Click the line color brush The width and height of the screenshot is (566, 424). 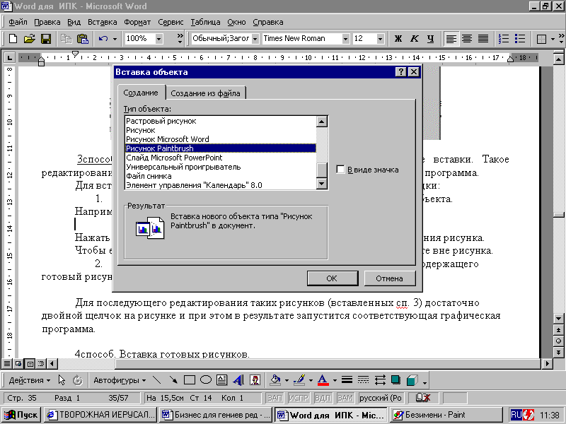pyautogui.click(x=299, y=380)
